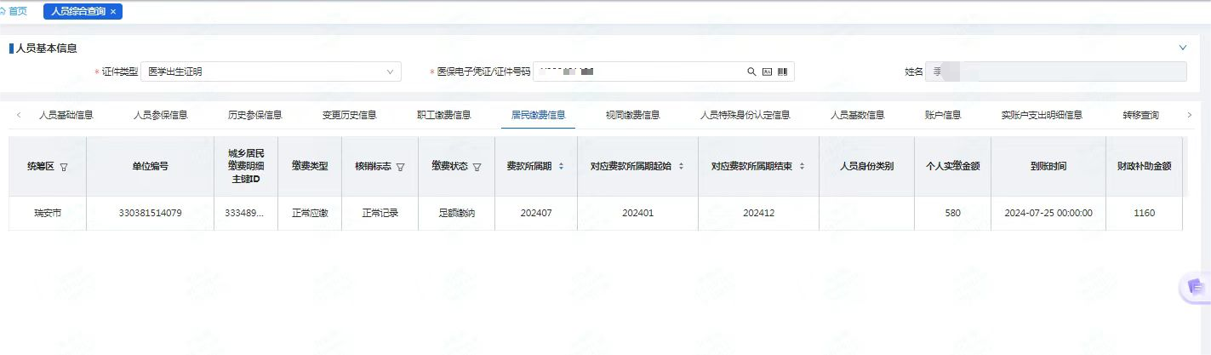Switch to 转移查询 tab

tap(1140, 115)
